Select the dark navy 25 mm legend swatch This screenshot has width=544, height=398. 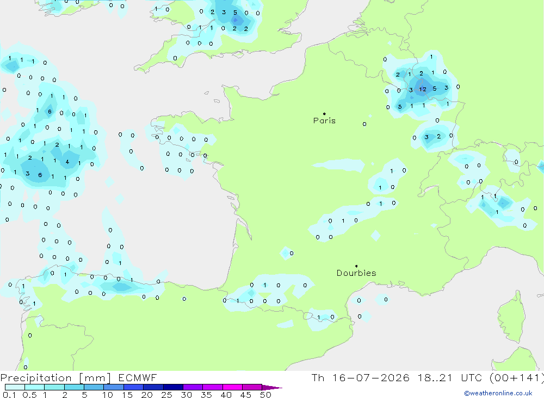[x=173, y=387]
